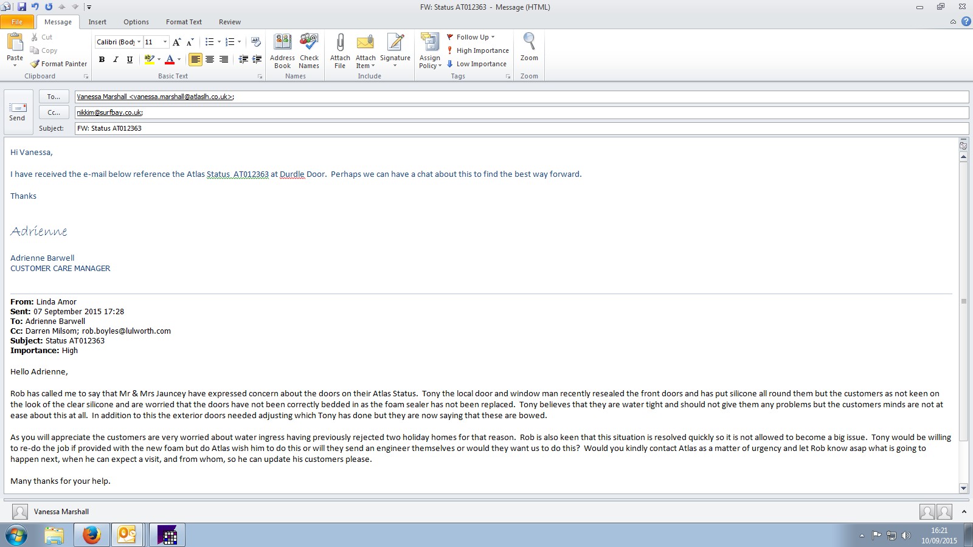Screen dimensions: 973x547
Task: Open the font size dropdown
Action: tap(165, 42)
